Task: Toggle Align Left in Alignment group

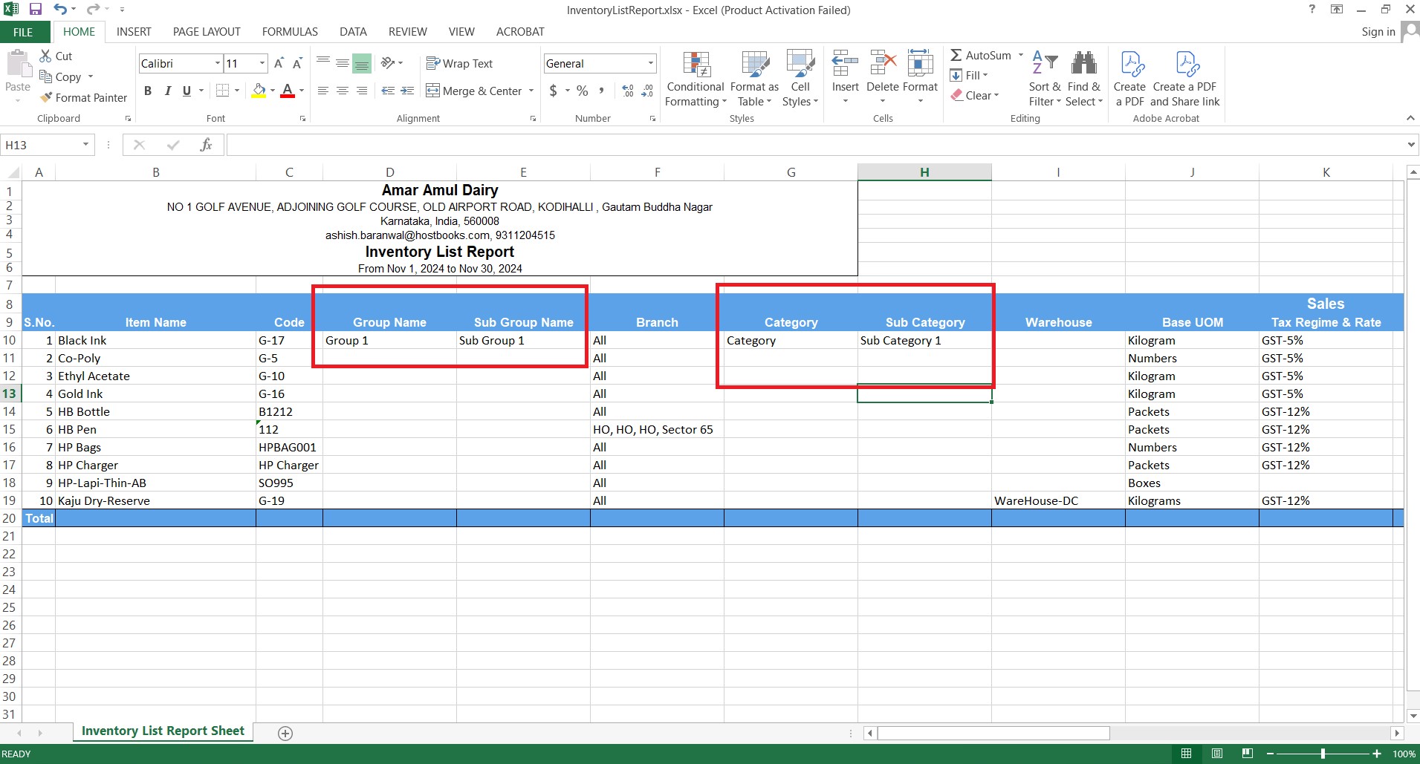Action: 323,91
